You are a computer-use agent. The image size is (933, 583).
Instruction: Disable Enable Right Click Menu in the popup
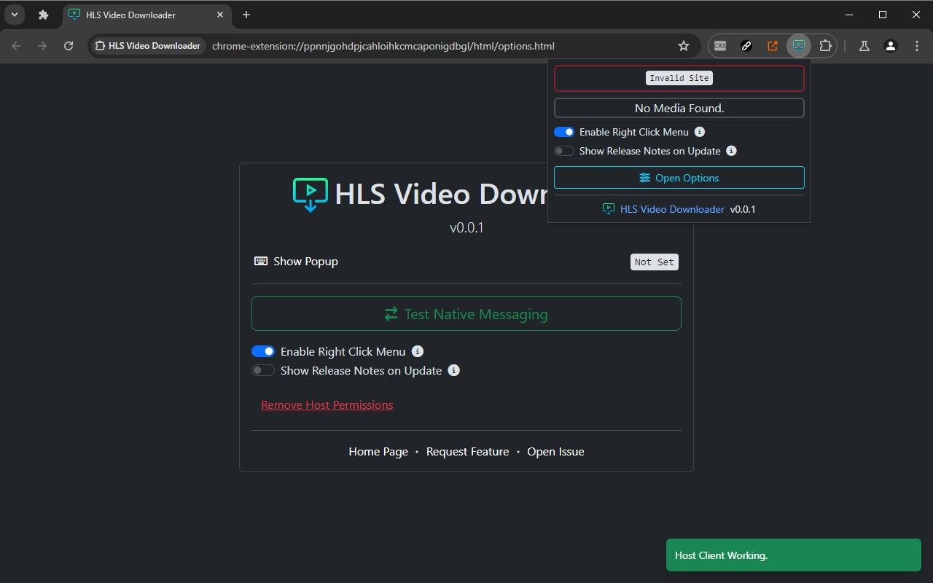564,132
